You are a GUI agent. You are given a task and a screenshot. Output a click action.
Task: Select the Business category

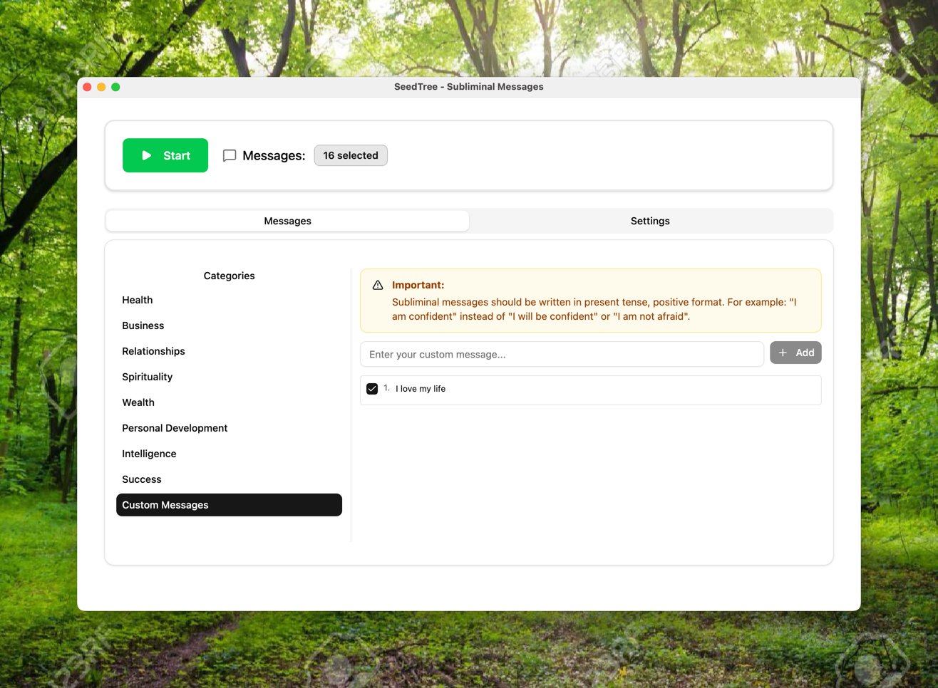pyautogui.click(x=143, y=325)
